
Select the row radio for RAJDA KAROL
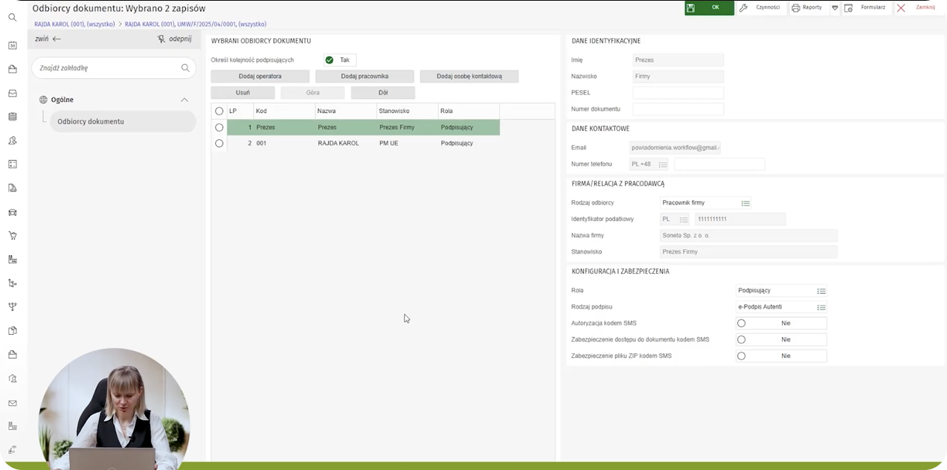point(219,143)
